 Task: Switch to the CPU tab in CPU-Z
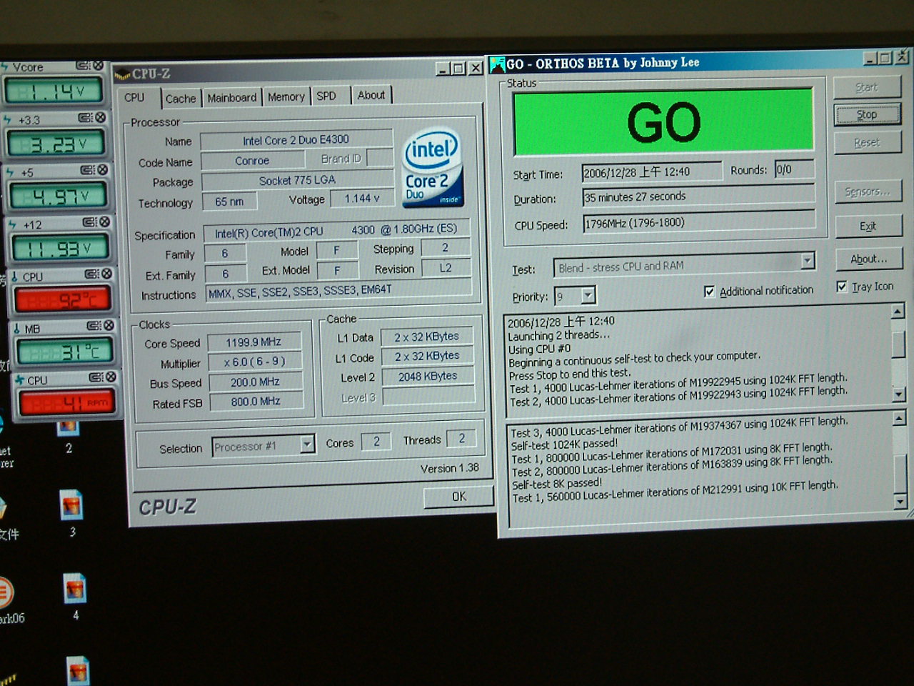[134, 98]
